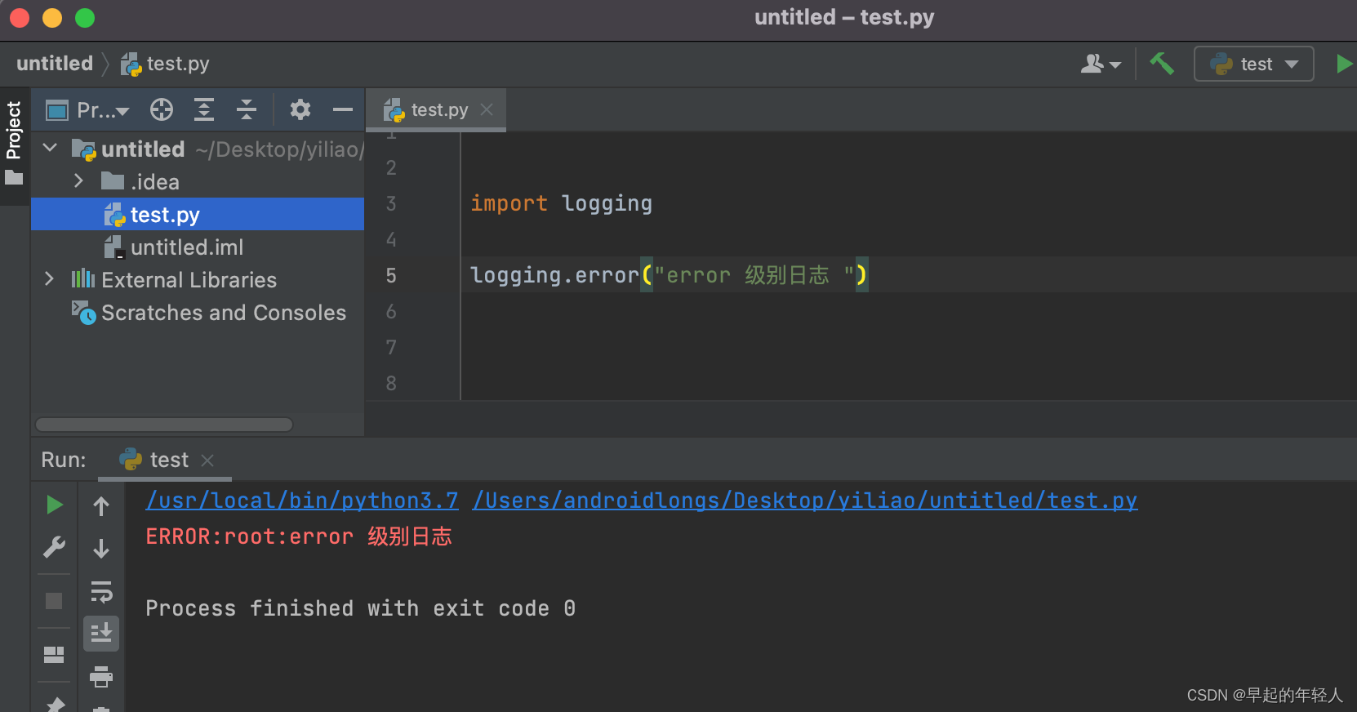Rerun test with the green Run panel arrow
Viewport: 1357px width, 712px height.
[x=55, y=505]
